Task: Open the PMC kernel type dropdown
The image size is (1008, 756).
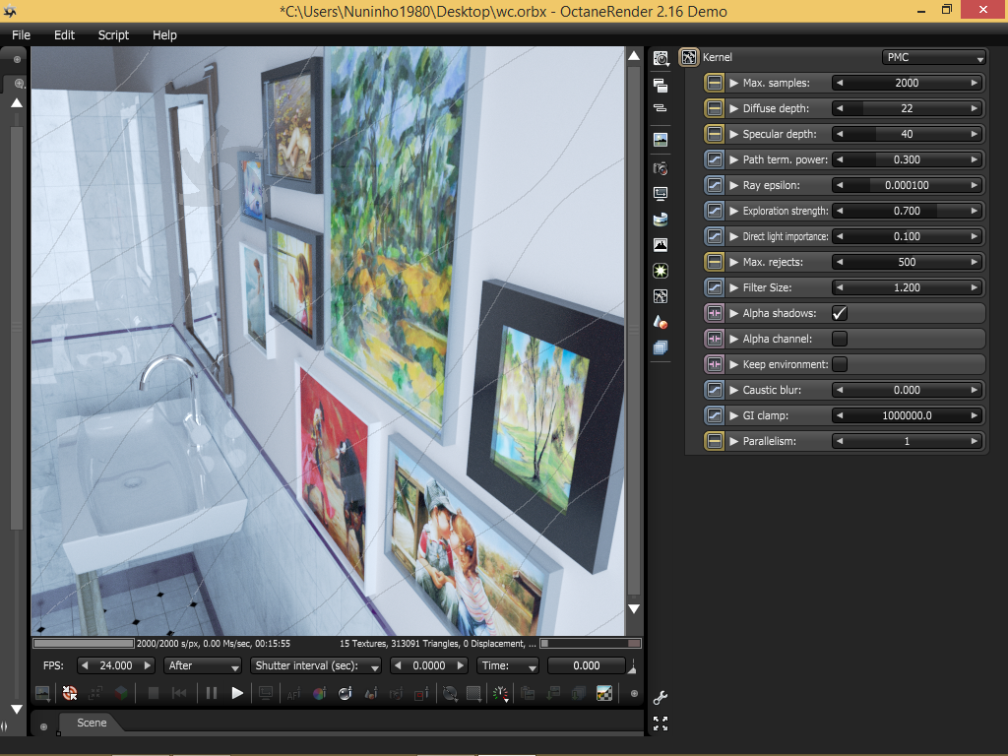Action: (933, 57)
